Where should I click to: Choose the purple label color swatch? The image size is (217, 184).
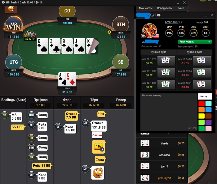[x=208, y=122]
